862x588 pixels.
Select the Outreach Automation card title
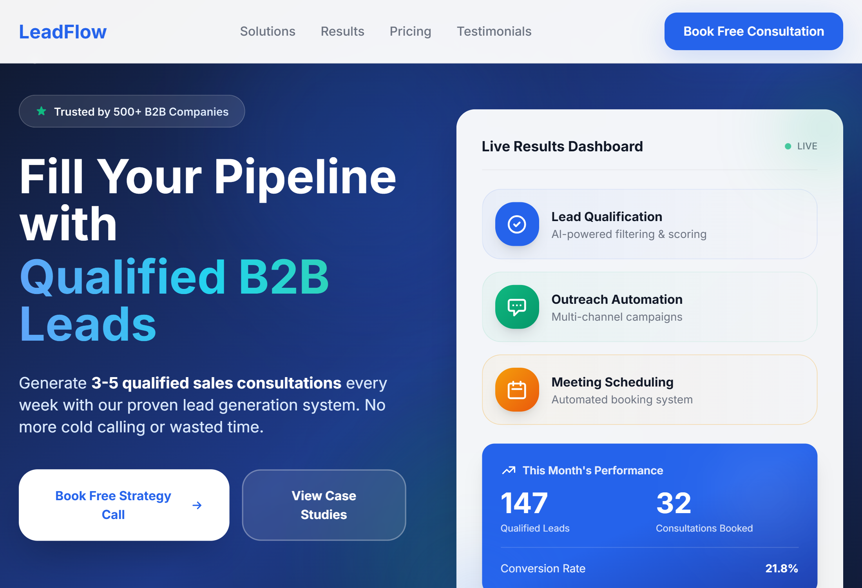617,299
